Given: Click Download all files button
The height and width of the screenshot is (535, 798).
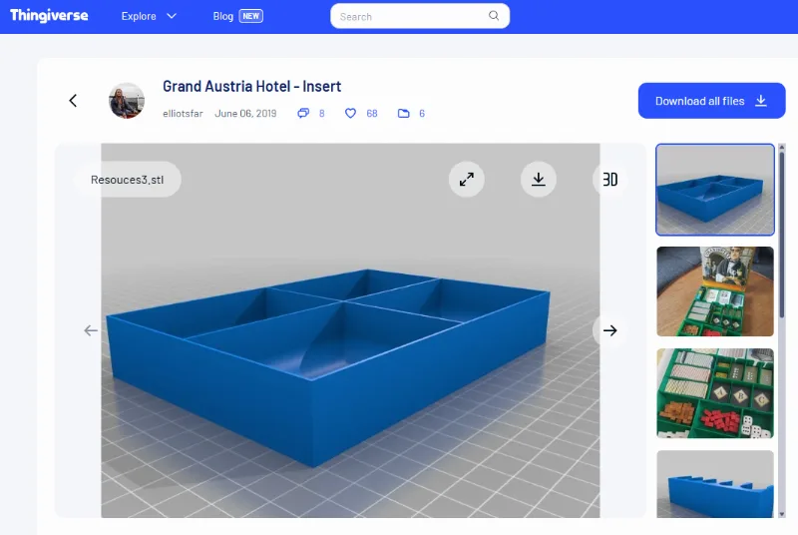Looking at the screenshot, I should coord(711,101).
